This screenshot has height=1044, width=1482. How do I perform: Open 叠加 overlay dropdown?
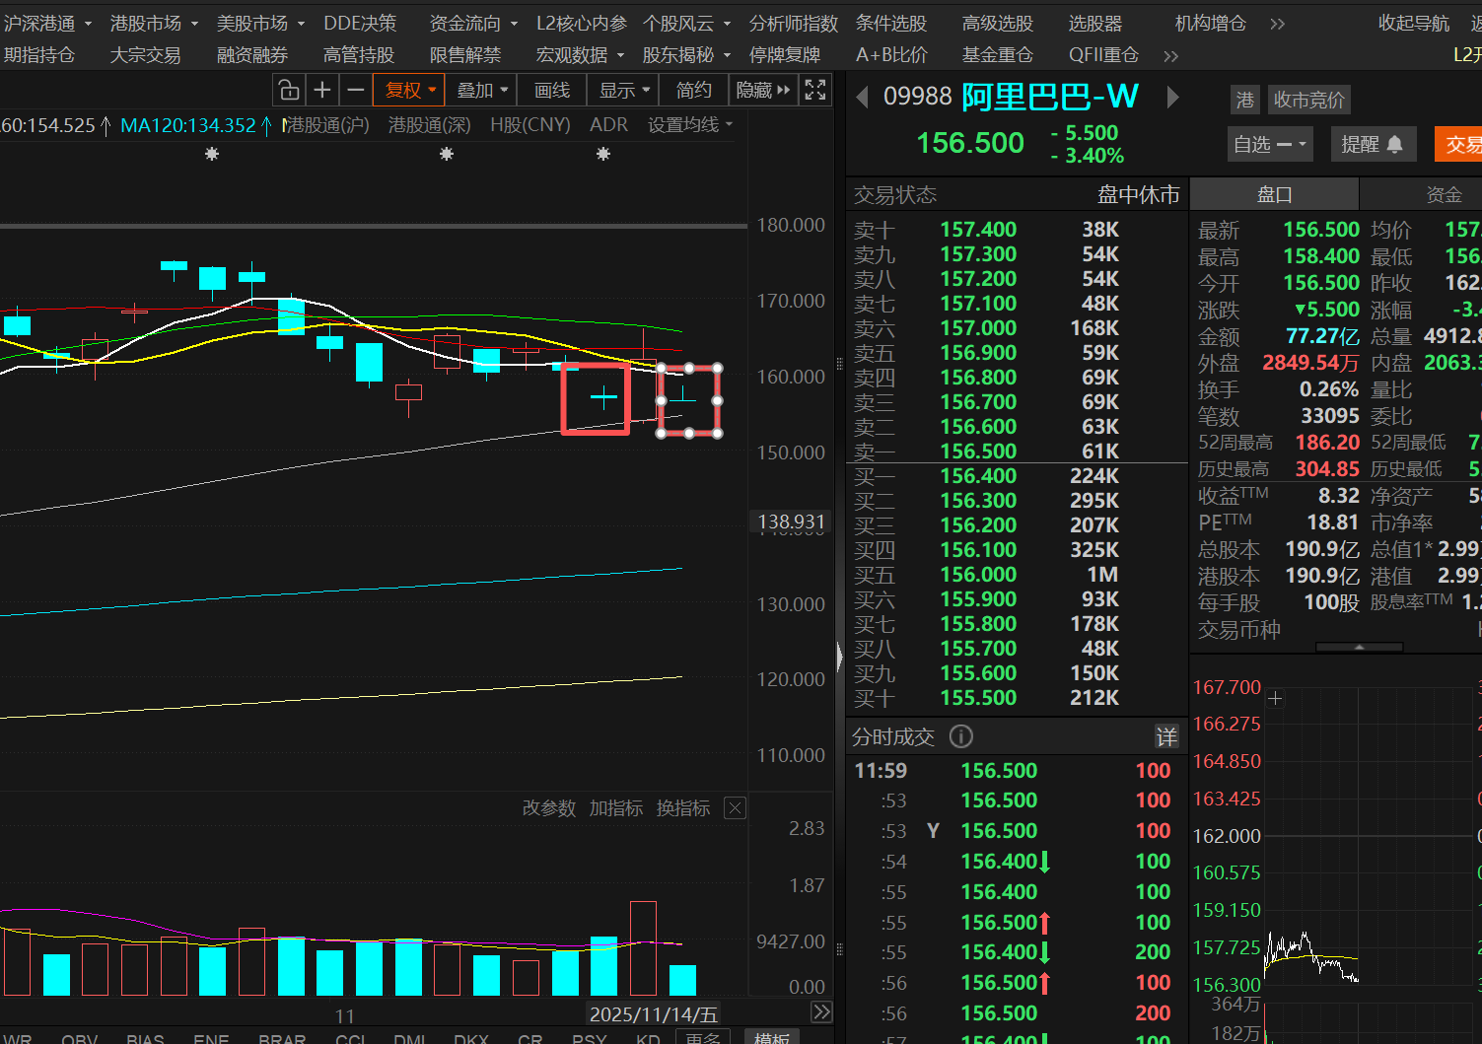point(482,91)
